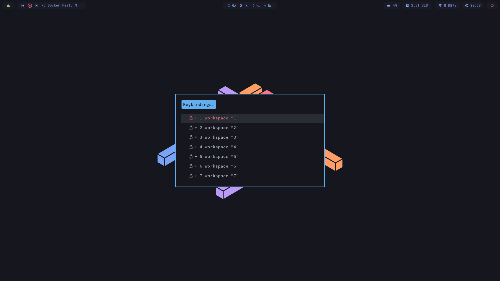Click the CPU usage graph icon
500x281 pixels.
388,5
